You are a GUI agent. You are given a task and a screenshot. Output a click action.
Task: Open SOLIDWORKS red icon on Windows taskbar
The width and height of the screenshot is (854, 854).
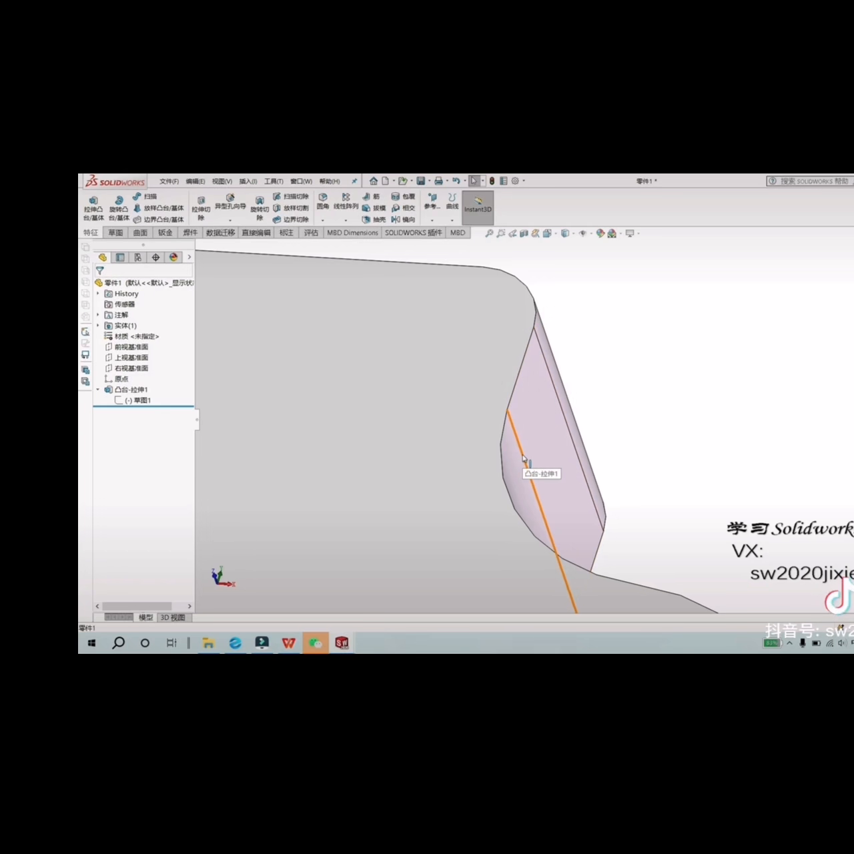point(342,643)
